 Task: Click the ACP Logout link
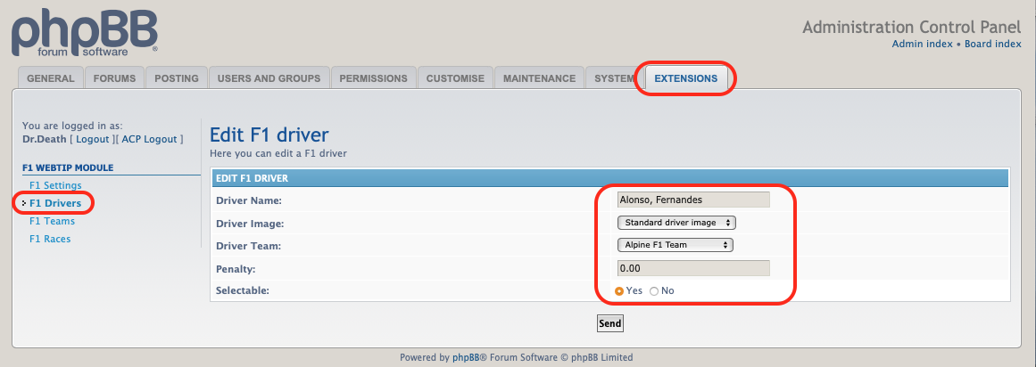click(149, 139)
